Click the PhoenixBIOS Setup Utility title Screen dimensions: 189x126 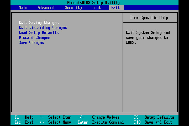pyautogui.click(x=93, y=2)
